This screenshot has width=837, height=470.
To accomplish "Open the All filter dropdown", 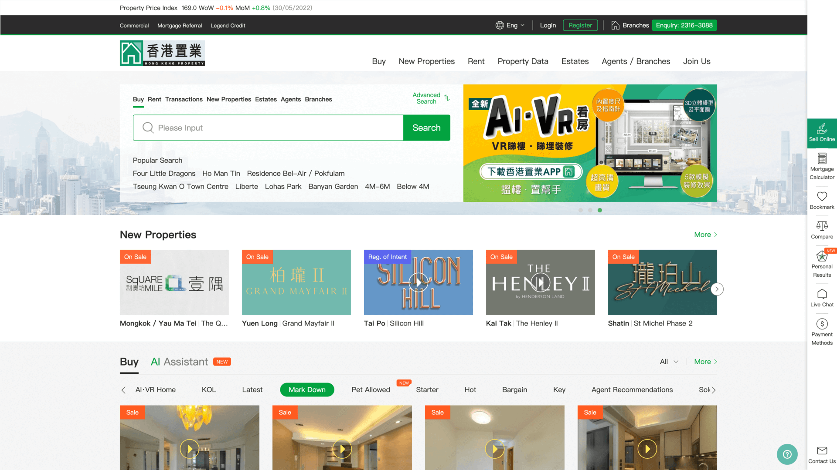I will 669,362.
